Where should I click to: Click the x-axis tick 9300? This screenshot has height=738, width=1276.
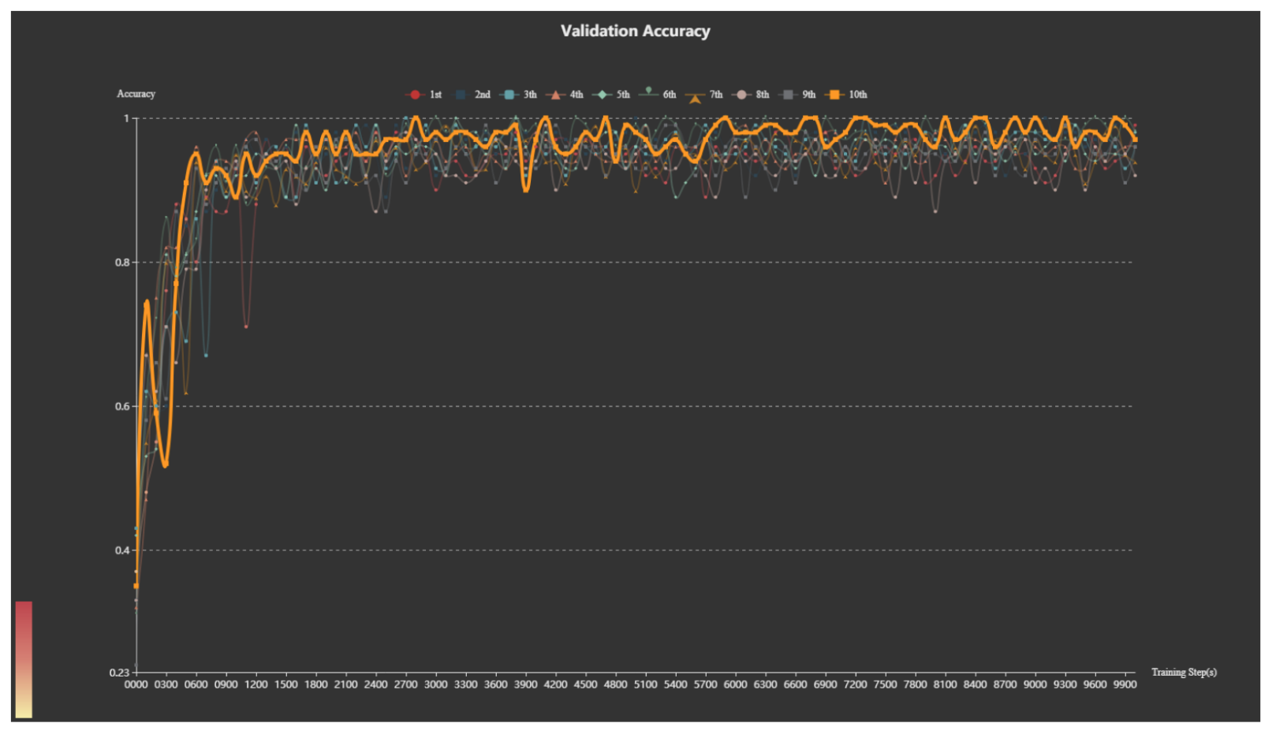(1065, 685)
